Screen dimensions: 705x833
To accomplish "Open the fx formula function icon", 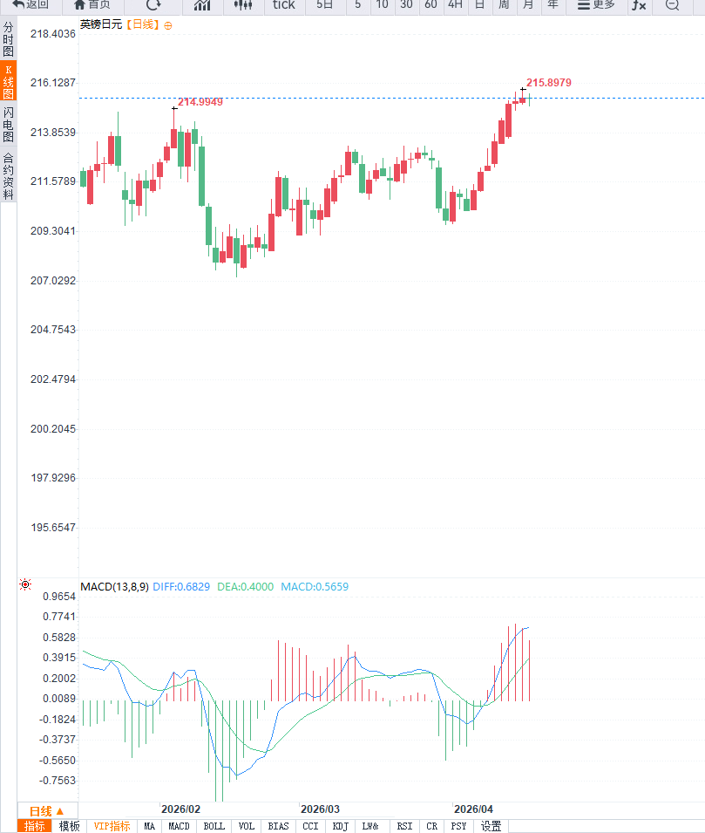I will (x=639, y=4).
